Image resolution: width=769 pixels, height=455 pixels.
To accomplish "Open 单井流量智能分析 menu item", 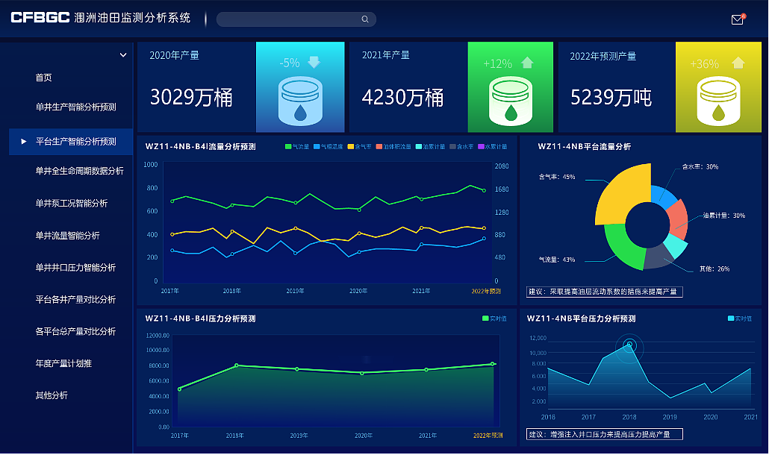I will coord(67,236).
